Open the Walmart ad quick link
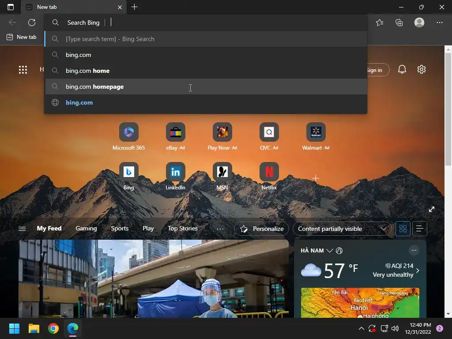This screenshot has height=339, width=452. 316,137
